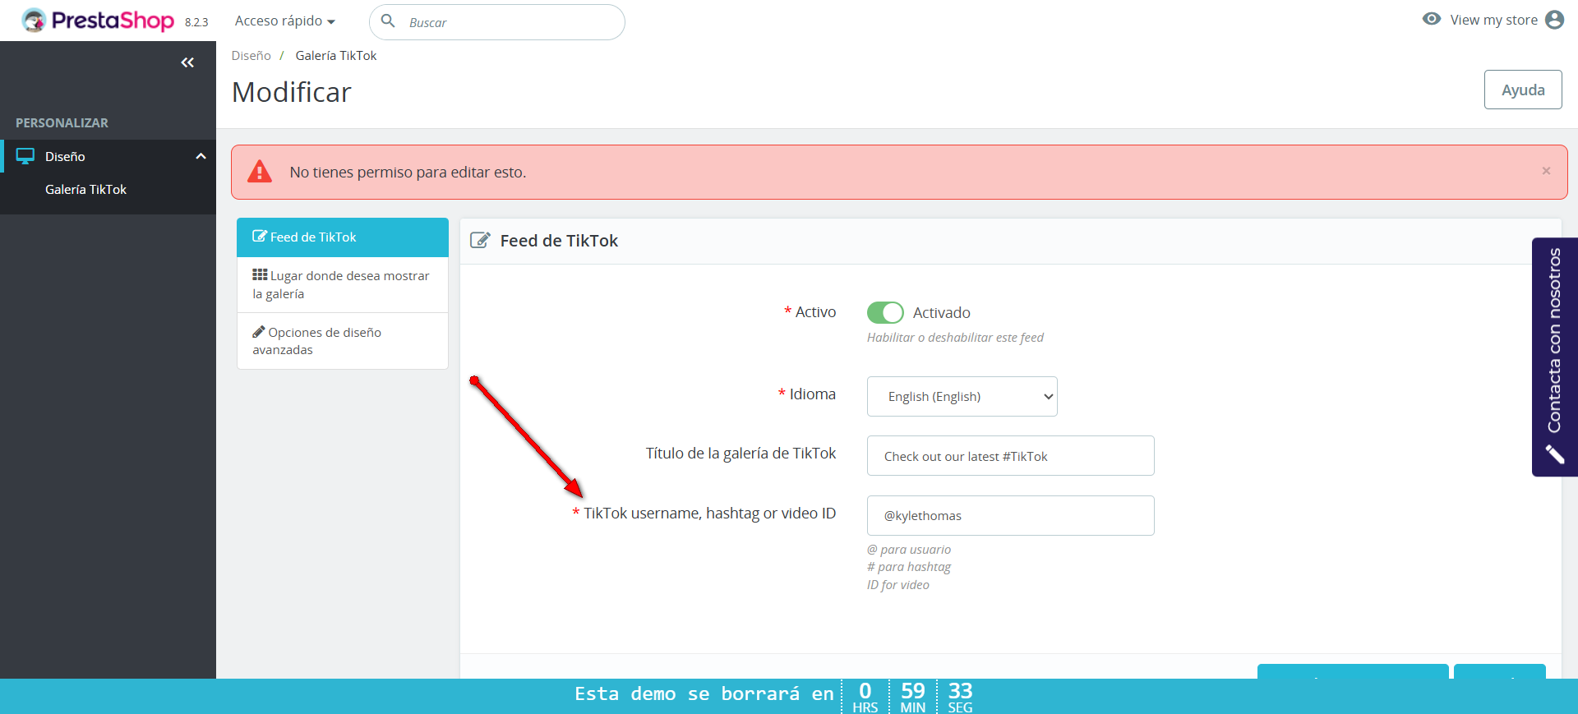
Task: Click the Ayuda help button
Action: tap(1523, 90)
